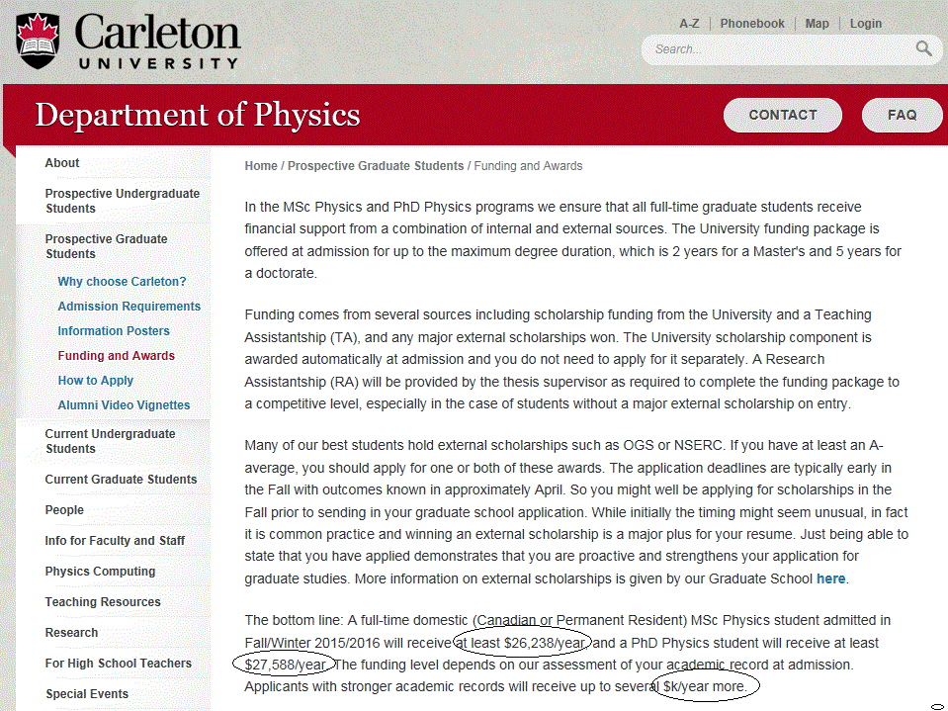948x711 pixels.
Task: Open the Special Events menu item
Action: tap(87, 694)
